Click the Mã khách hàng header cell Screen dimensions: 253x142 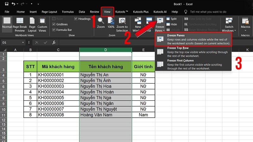[x=58, y=67]
